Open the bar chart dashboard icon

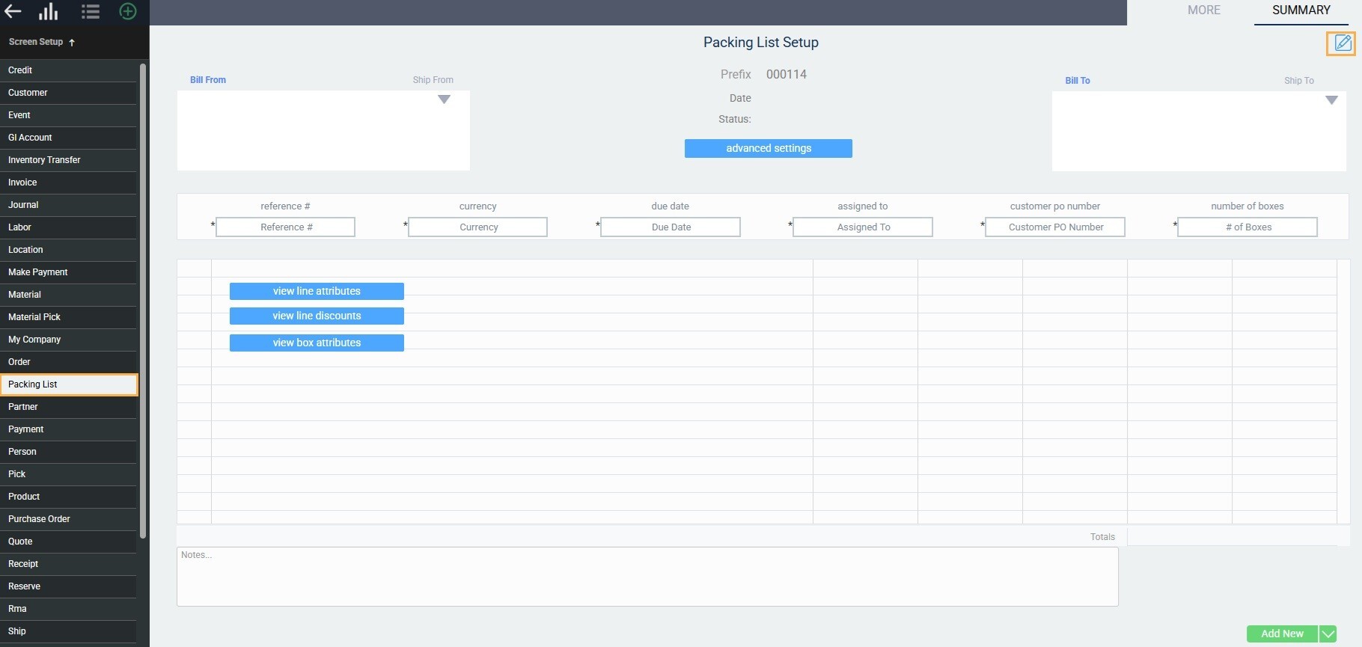click(x=49, y=11)
